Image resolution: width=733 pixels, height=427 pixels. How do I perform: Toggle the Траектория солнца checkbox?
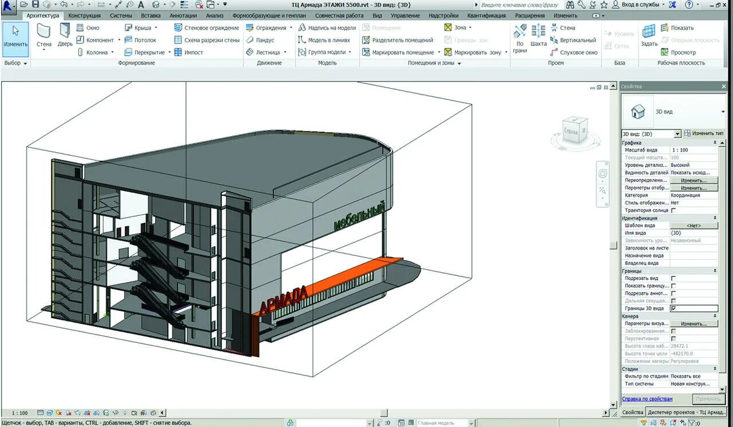click(x=673, y=211)
